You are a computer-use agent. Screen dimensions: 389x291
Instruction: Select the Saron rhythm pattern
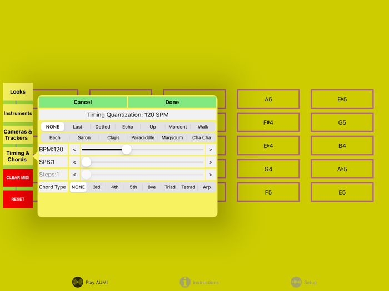point(84,137)
